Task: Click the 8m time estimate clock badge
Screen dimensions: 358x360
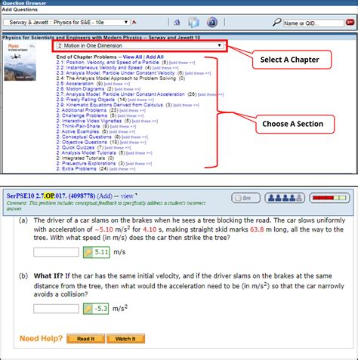Action: 245,198
